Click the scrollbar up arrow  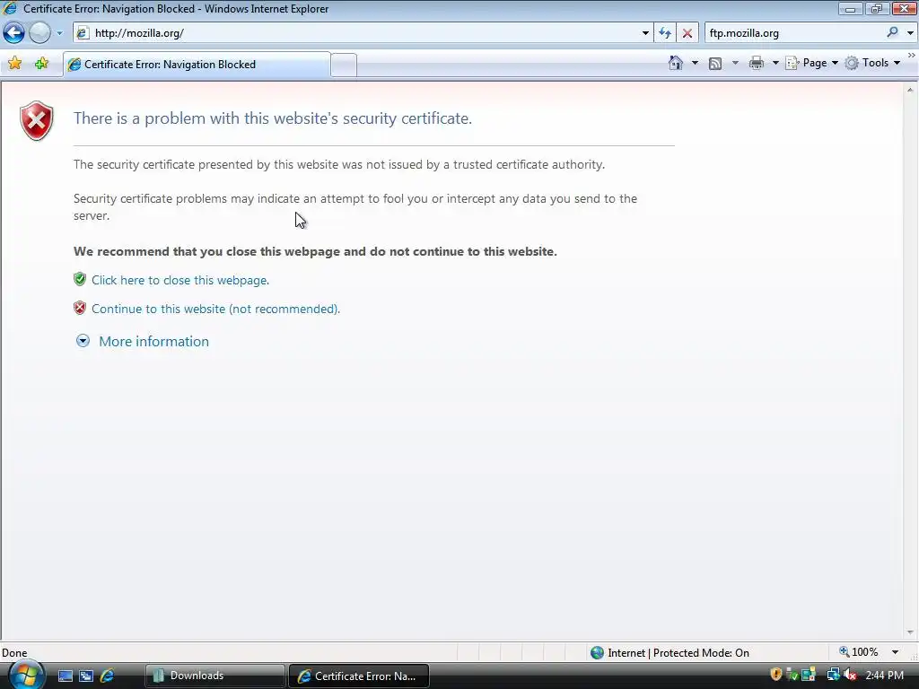910,90
